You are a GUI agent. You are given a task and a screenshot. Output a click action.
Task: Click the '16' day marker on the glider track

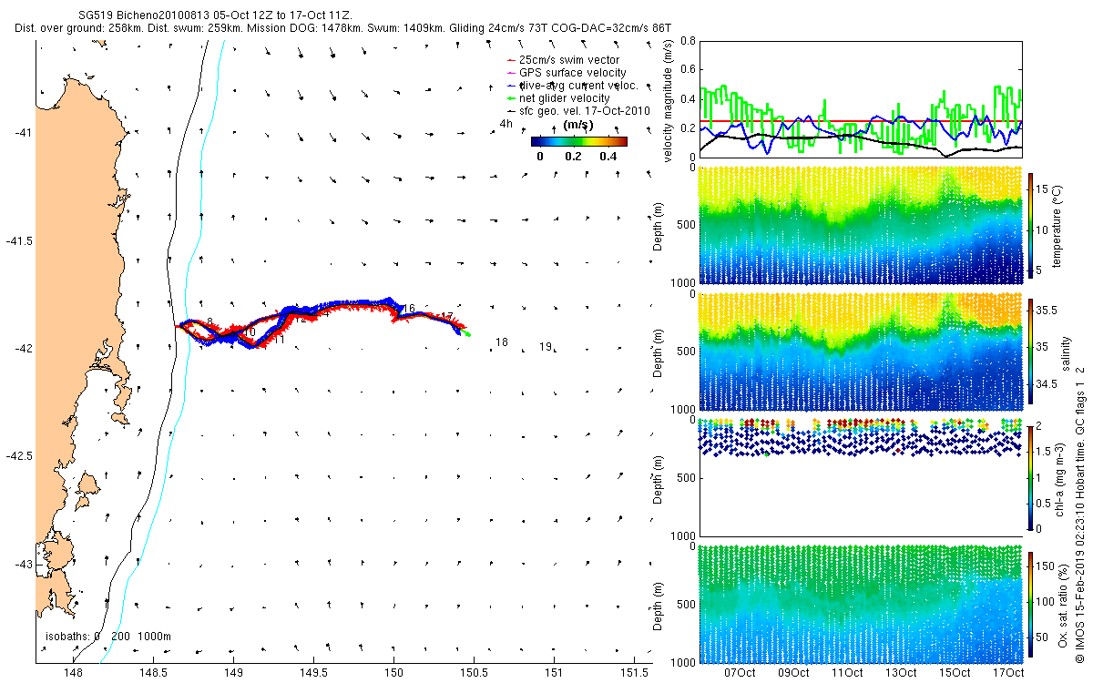pos(409,310)
